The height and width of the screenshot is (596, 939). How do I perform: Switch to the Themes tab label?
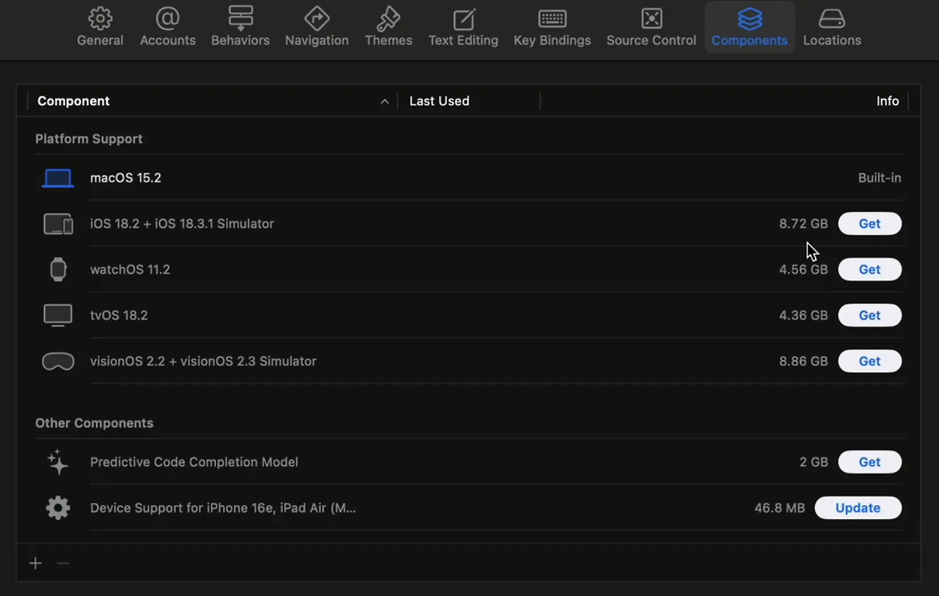point(388,40)
